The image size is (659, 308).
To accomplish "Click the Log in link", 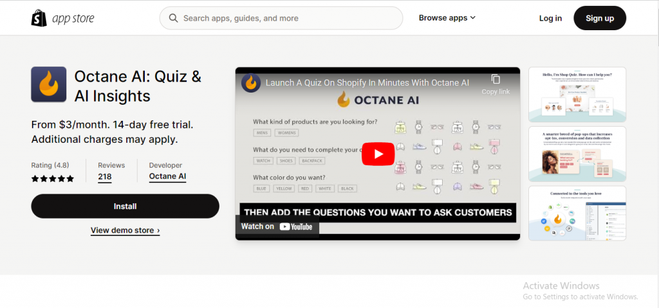I will coord(550,18).
